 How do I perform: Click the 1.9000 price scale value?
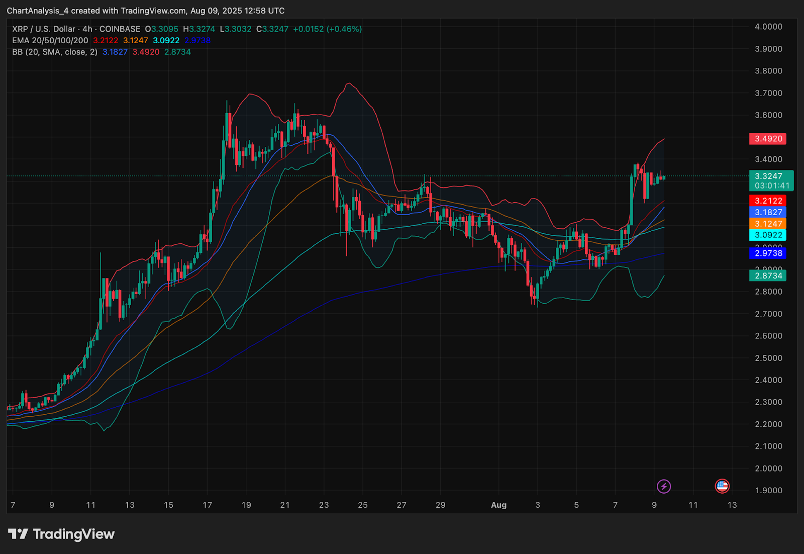[x=768, y=491]
